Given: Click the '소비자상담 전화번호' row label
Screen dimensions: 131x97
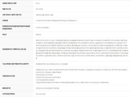Looking at the screenshot, I should [x=8, y=94].
